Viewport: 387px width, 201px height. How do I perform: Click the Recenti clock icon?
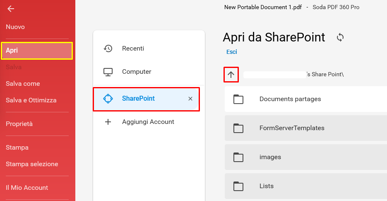pos(108,48)
